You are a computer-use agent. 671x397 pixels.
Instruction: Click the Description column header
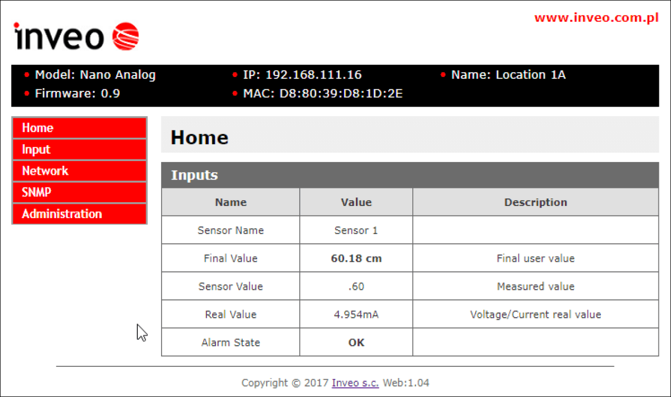535,202
